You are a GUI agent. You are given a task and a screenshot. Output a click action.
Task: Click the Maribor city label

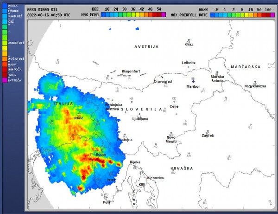[x=193, y=86]
